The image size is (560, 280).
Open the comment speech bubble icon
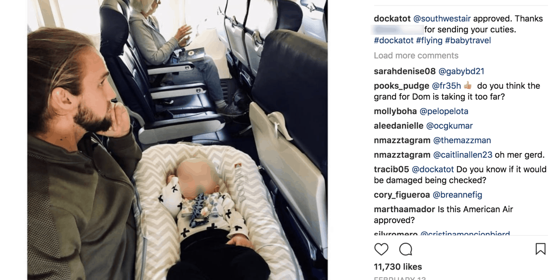pos(406,249)
